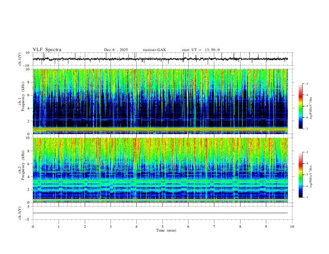
Task: Click the ch.2 colorbar log(PSD) label
Action: tap(311, 176)
